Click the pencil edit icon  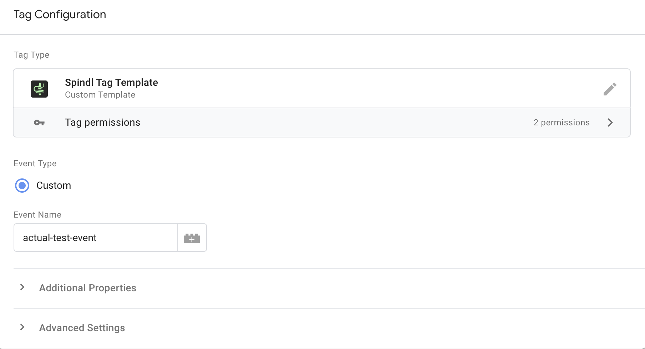(x=610, y=89)
